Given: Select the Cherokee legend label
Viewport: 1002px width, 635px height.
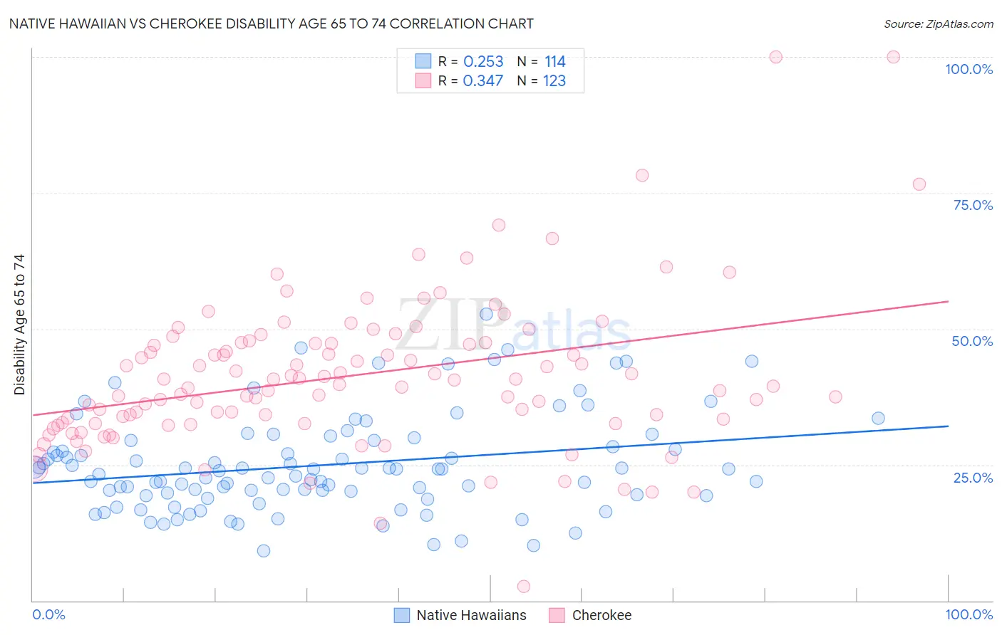Looking at the screenshot, I should point(601,615).
